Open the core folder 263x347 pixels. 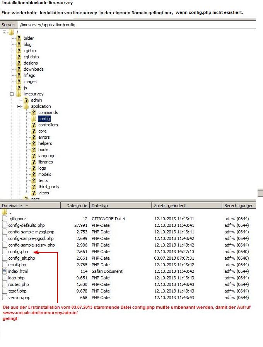(x=42, y=131)
